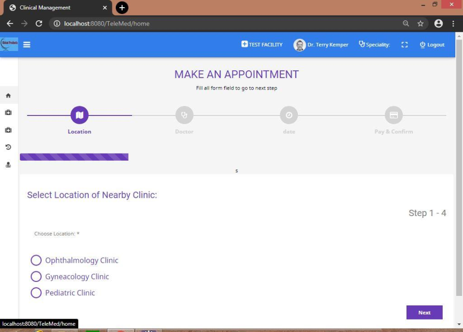Enter fullscreen via the expand icon
Screen dimensions: 463x332
click(x=404, y=44)
